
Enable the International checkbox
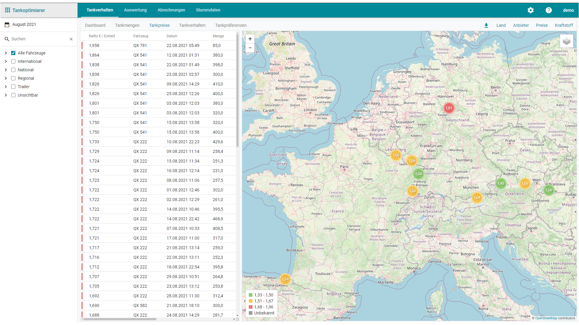tap(13, 61)
